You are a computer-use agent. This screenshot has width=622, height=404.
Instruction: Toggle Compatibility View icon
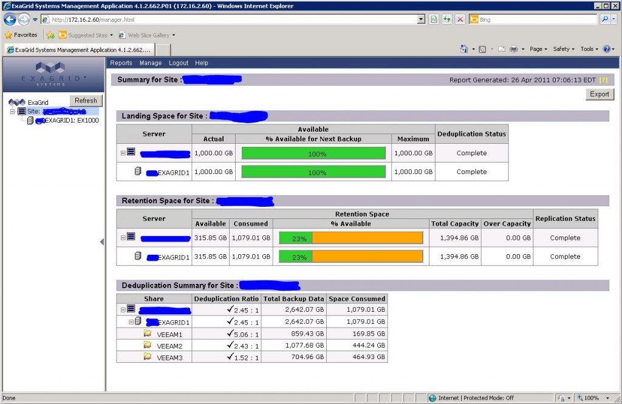pos(434,19)
